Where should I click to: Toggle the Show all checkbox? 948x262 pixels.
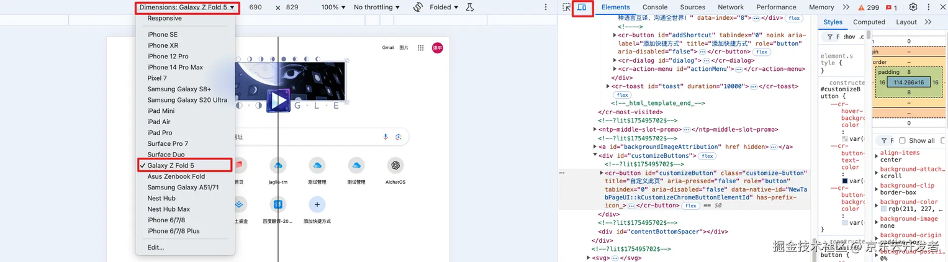[902, 140]
